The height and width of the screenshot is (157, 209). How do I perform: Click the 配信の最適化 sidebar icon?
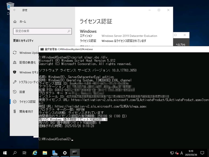[x=15, y=62]
